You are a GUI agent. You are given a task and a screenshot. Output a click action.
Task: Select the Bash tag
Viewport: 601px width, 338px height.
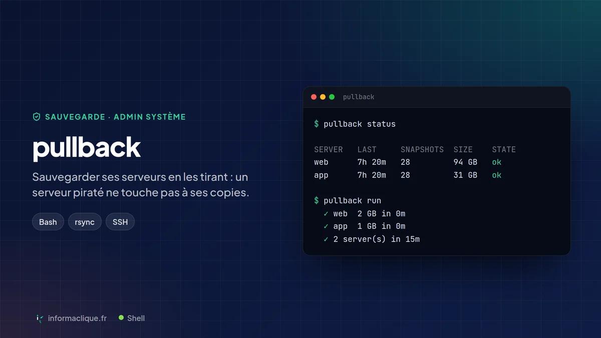click(x=48, y=222)
